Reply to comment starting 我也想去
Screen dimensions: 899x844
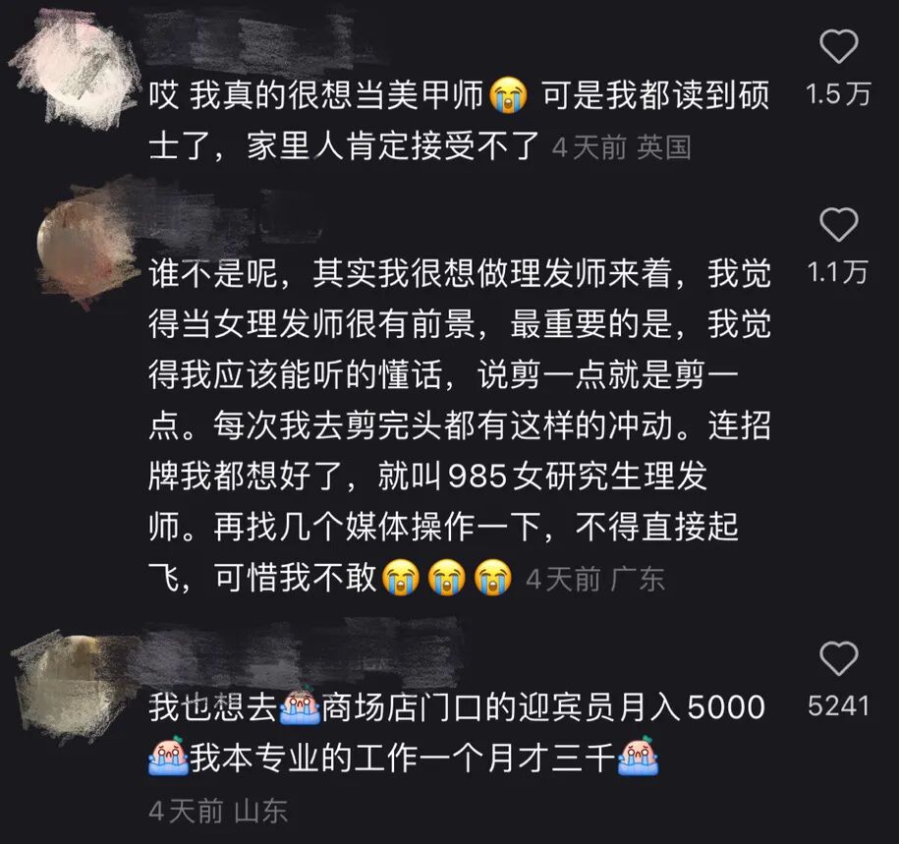[x=457, y=732]
